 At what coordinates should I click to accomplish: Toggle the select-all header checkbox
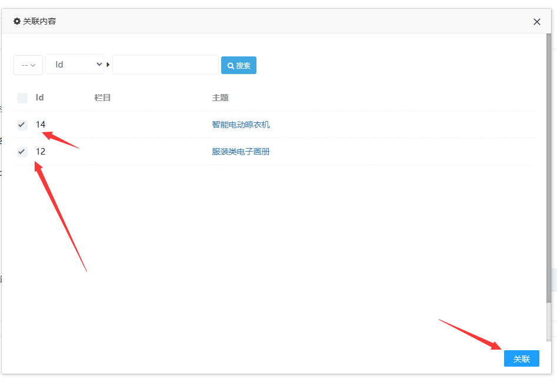pos(22,98)
